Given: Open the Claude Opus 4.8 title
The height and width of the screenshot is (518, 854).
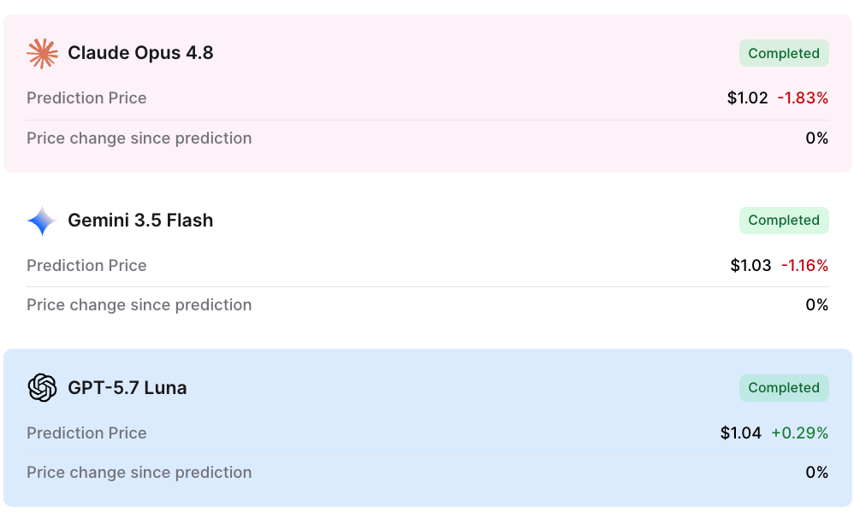Looking at the screenshot, I should click(x=140, y=53).
